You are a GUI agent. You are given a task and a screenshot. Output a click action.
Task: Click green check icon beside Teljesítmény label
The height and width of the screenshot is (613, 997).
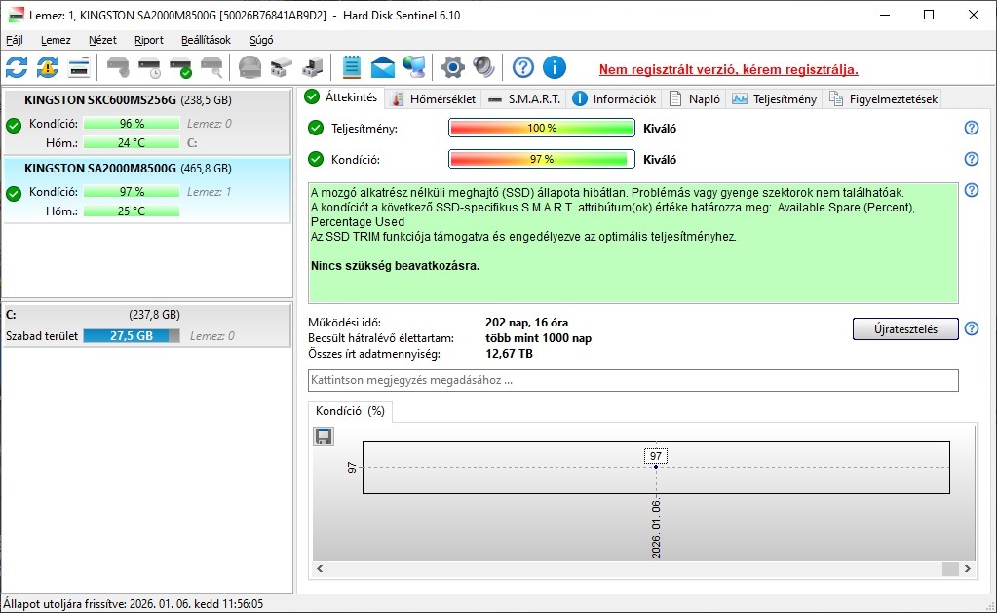[x=316, y=128]
